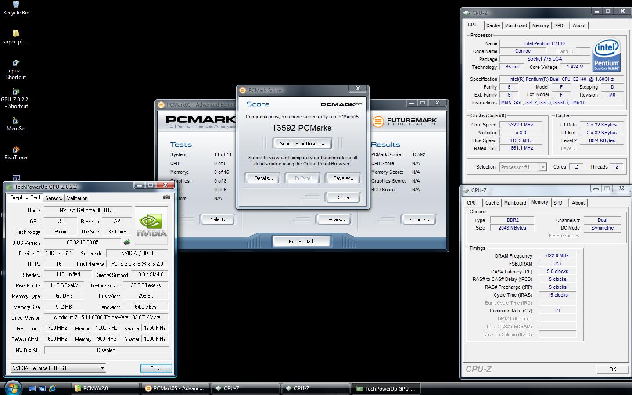Click the Memory Type GDDR3 field
Image resolution: width=632 pixels, height=395 pixels.
click(x=64, y=296)
